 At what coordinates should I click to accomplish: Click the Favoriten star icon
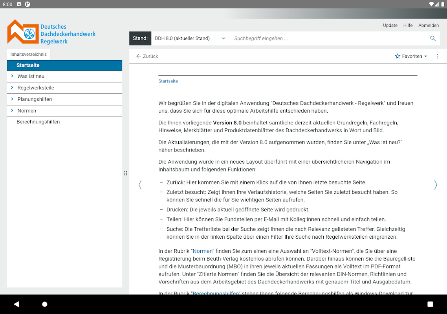coord(398,56)
